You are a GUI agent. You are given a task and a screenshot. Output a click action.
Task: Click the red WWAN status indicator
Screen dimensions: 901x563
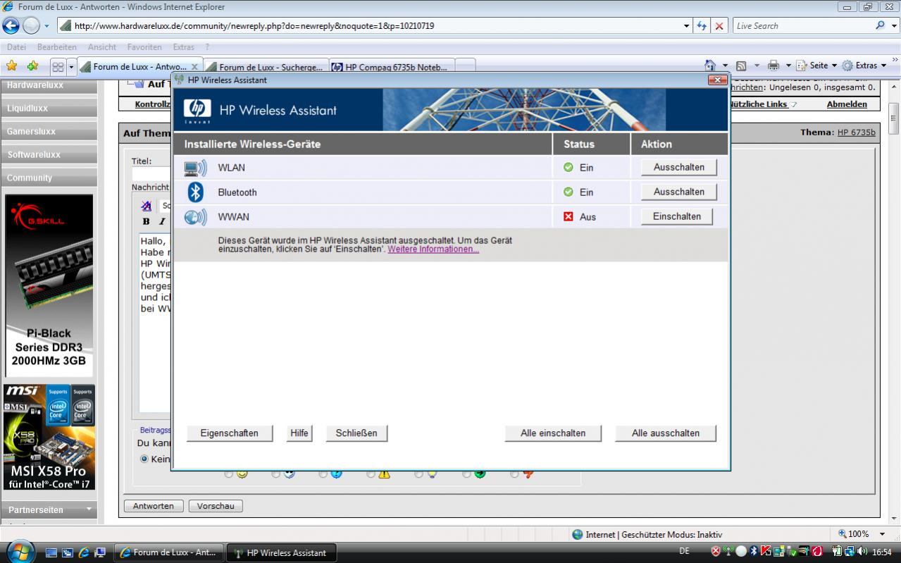click(x=568, y=216)
